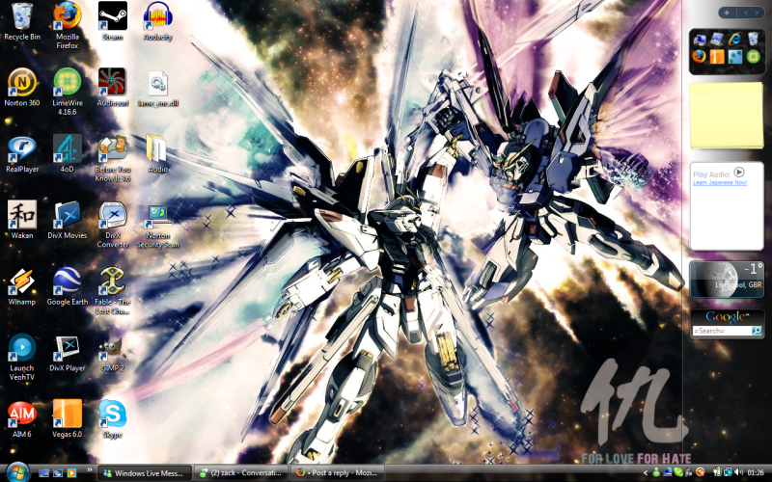Select the Norton Security Scan icon

click(157, 226)
